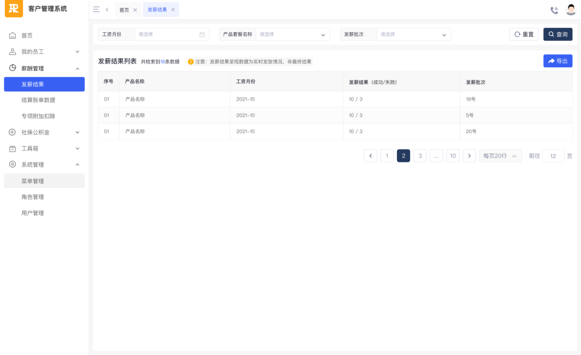Screen dimensions: 581x355
Task: Go to page 10 in pagination
Action: click(452, 155)
